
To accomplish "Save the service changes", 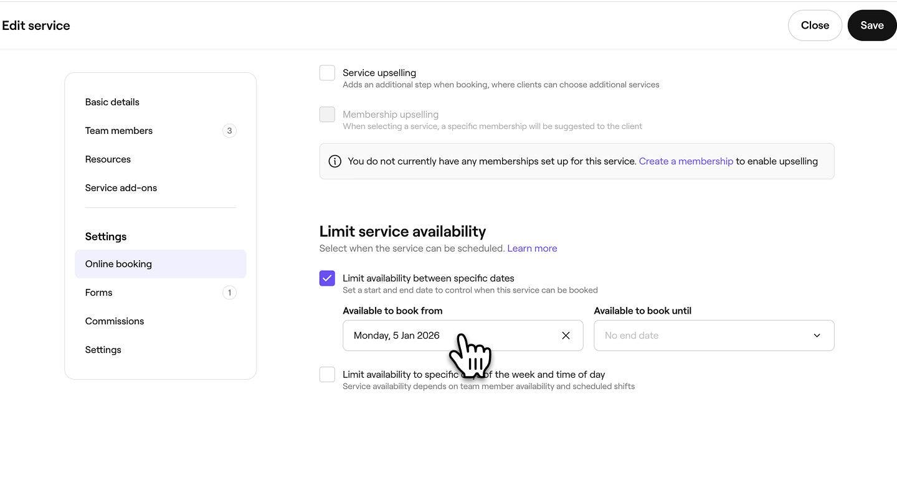I will 871,26.
